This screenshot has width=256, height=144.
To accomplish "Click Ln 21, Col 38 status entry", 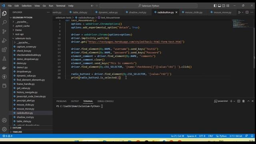I will 178,136.
